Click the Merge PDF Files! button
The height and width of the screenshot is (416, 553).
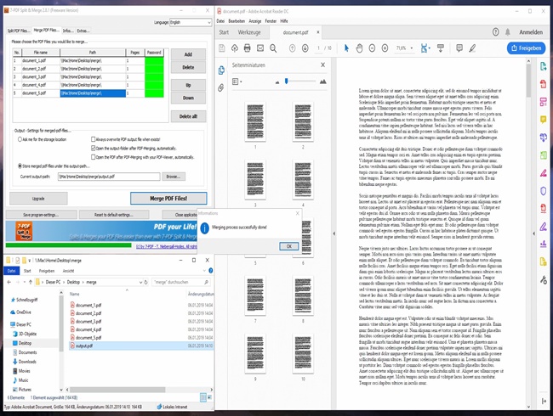pos(168,199)
